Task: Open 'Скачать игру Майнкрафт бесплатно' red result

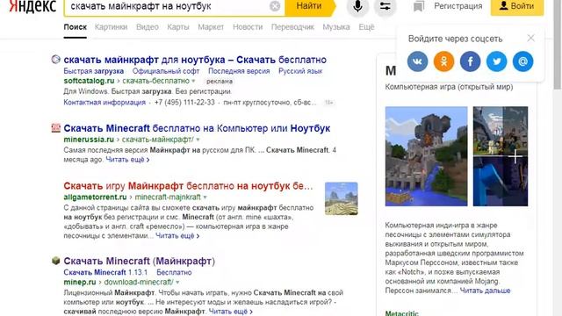Action: [x=188, y=186]
